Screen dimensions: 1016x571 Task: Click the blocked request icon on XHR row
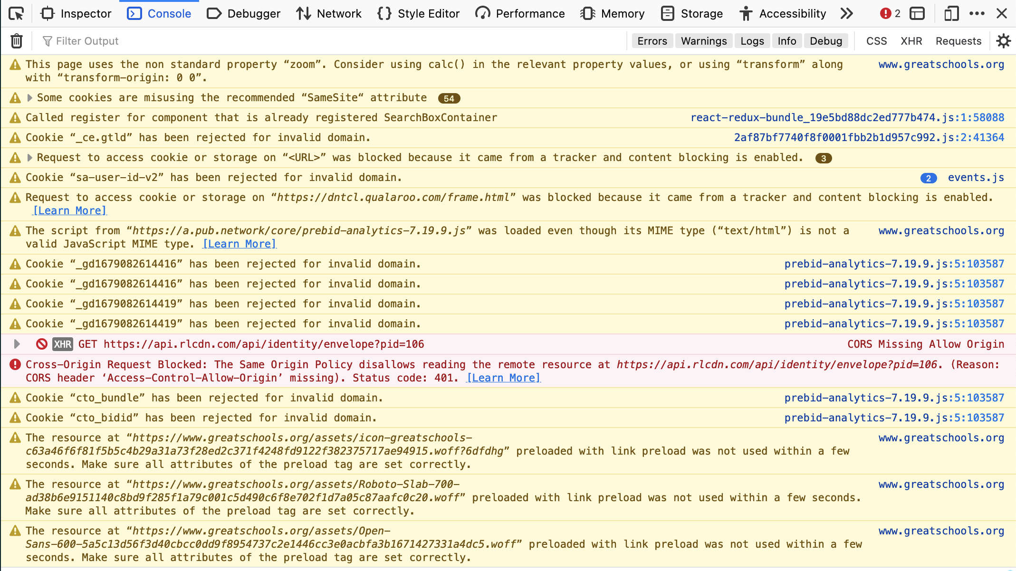point(42,344)
